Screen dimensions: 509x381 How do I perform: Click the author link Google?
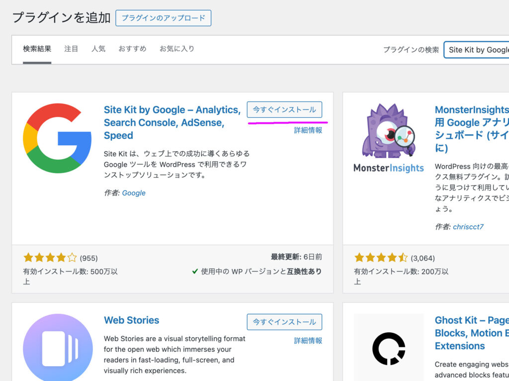(134, 193)
